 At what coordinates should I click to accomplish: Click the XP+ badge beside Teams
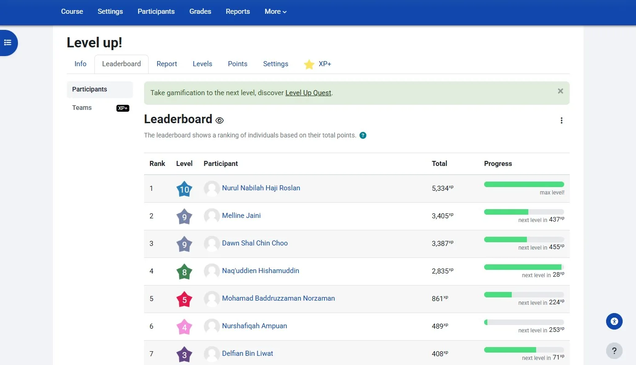pos(122,108)
